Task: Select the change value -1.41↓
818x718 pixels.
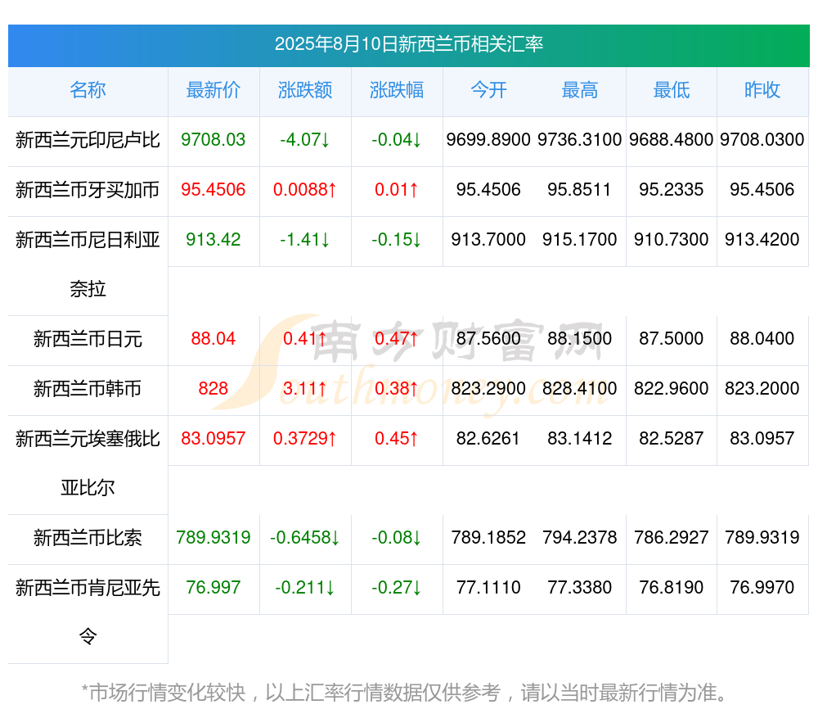Action: (305, 240)
